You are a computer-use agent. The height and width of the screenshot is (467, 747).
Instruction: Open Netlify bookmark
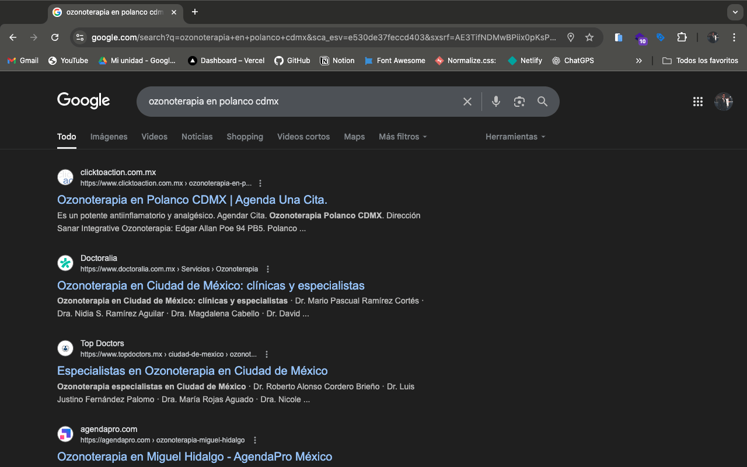click(x=525, y=61)
